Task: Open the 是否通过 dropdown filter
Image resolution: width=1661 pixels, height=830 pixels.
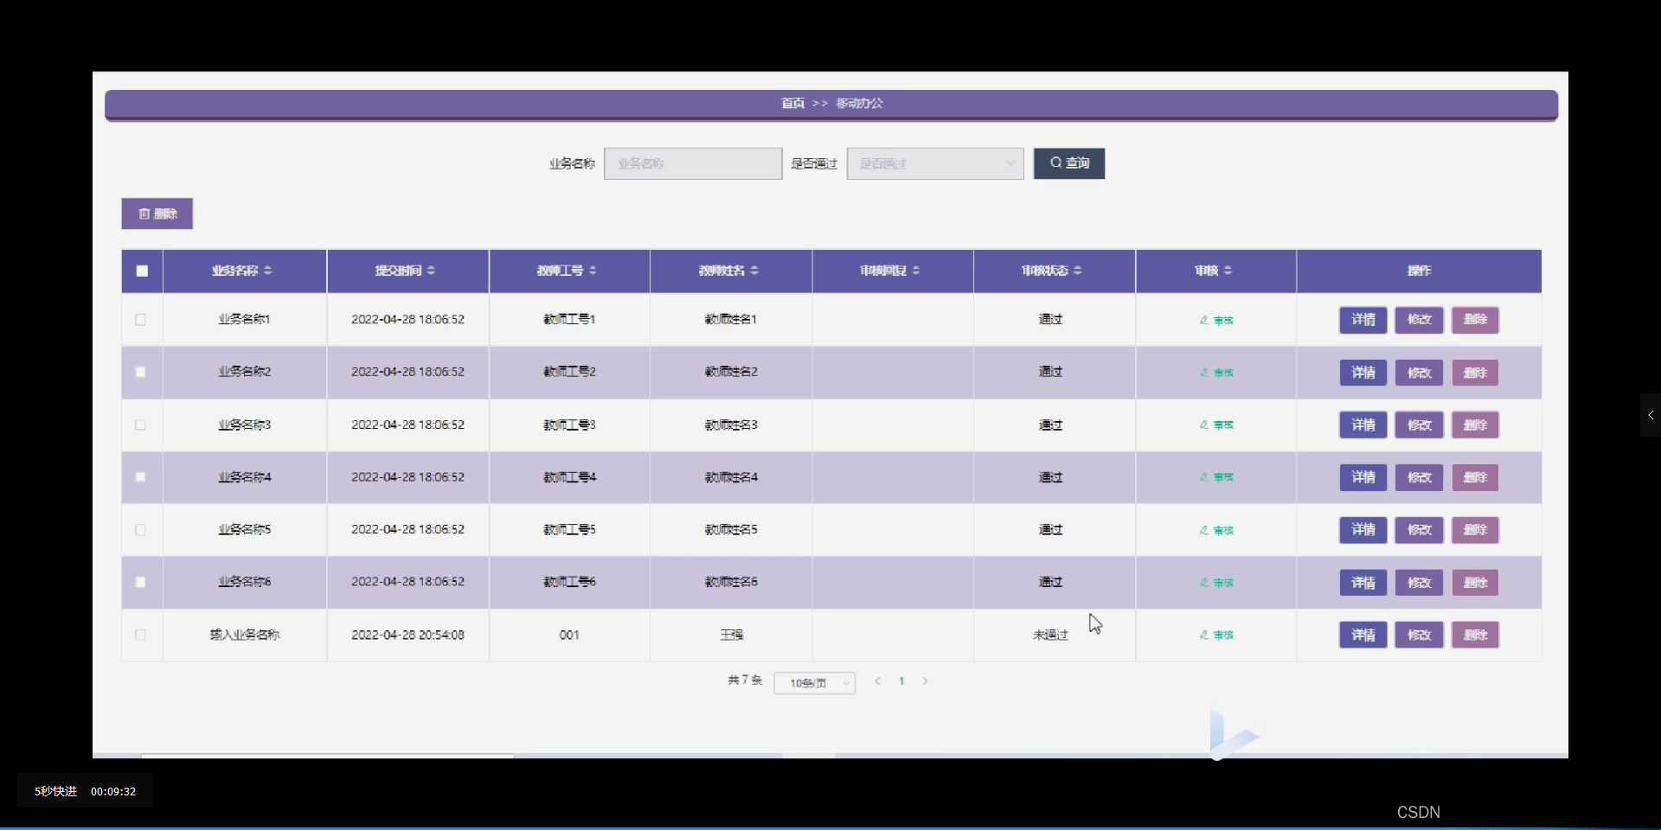Action: click(x=934, y=163)
